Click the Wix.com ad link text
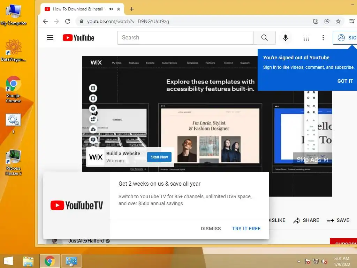The image size is (357, 268). tap(115, 161)
